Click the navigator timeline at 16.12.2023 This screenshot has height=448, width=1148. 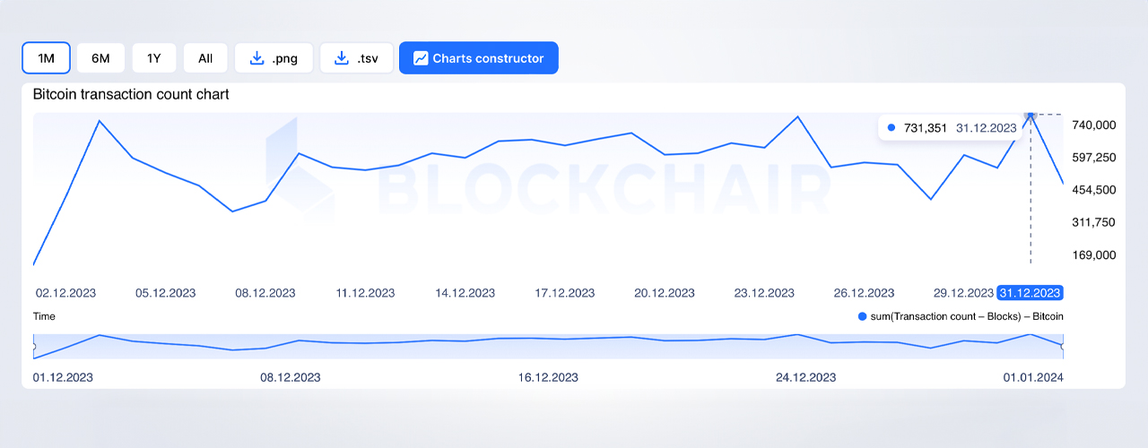548,377
